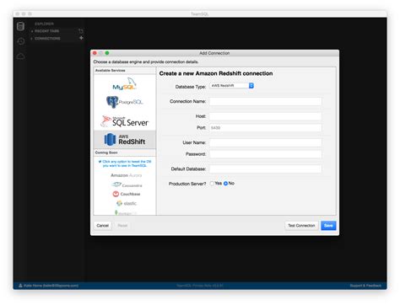400x305 pixels.
Task: Select No for Production Server
Action: pos(225,184)
